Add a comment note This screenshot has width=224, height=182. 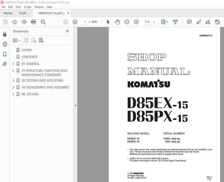(189, 22)
